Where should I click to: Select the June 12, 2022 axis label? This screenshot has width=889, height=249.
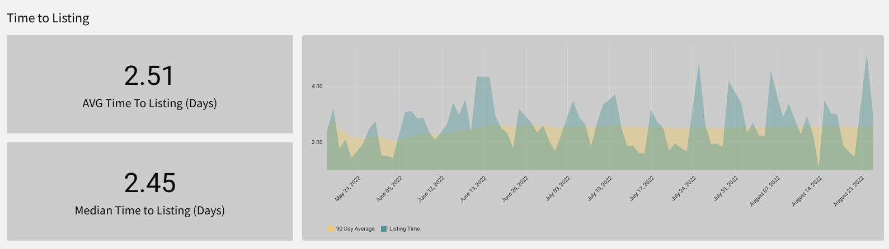[432, 189]
